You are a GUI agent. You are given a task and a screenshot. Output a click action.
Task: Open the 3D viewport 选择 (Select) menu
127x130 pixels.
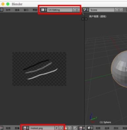pos(107,128)
